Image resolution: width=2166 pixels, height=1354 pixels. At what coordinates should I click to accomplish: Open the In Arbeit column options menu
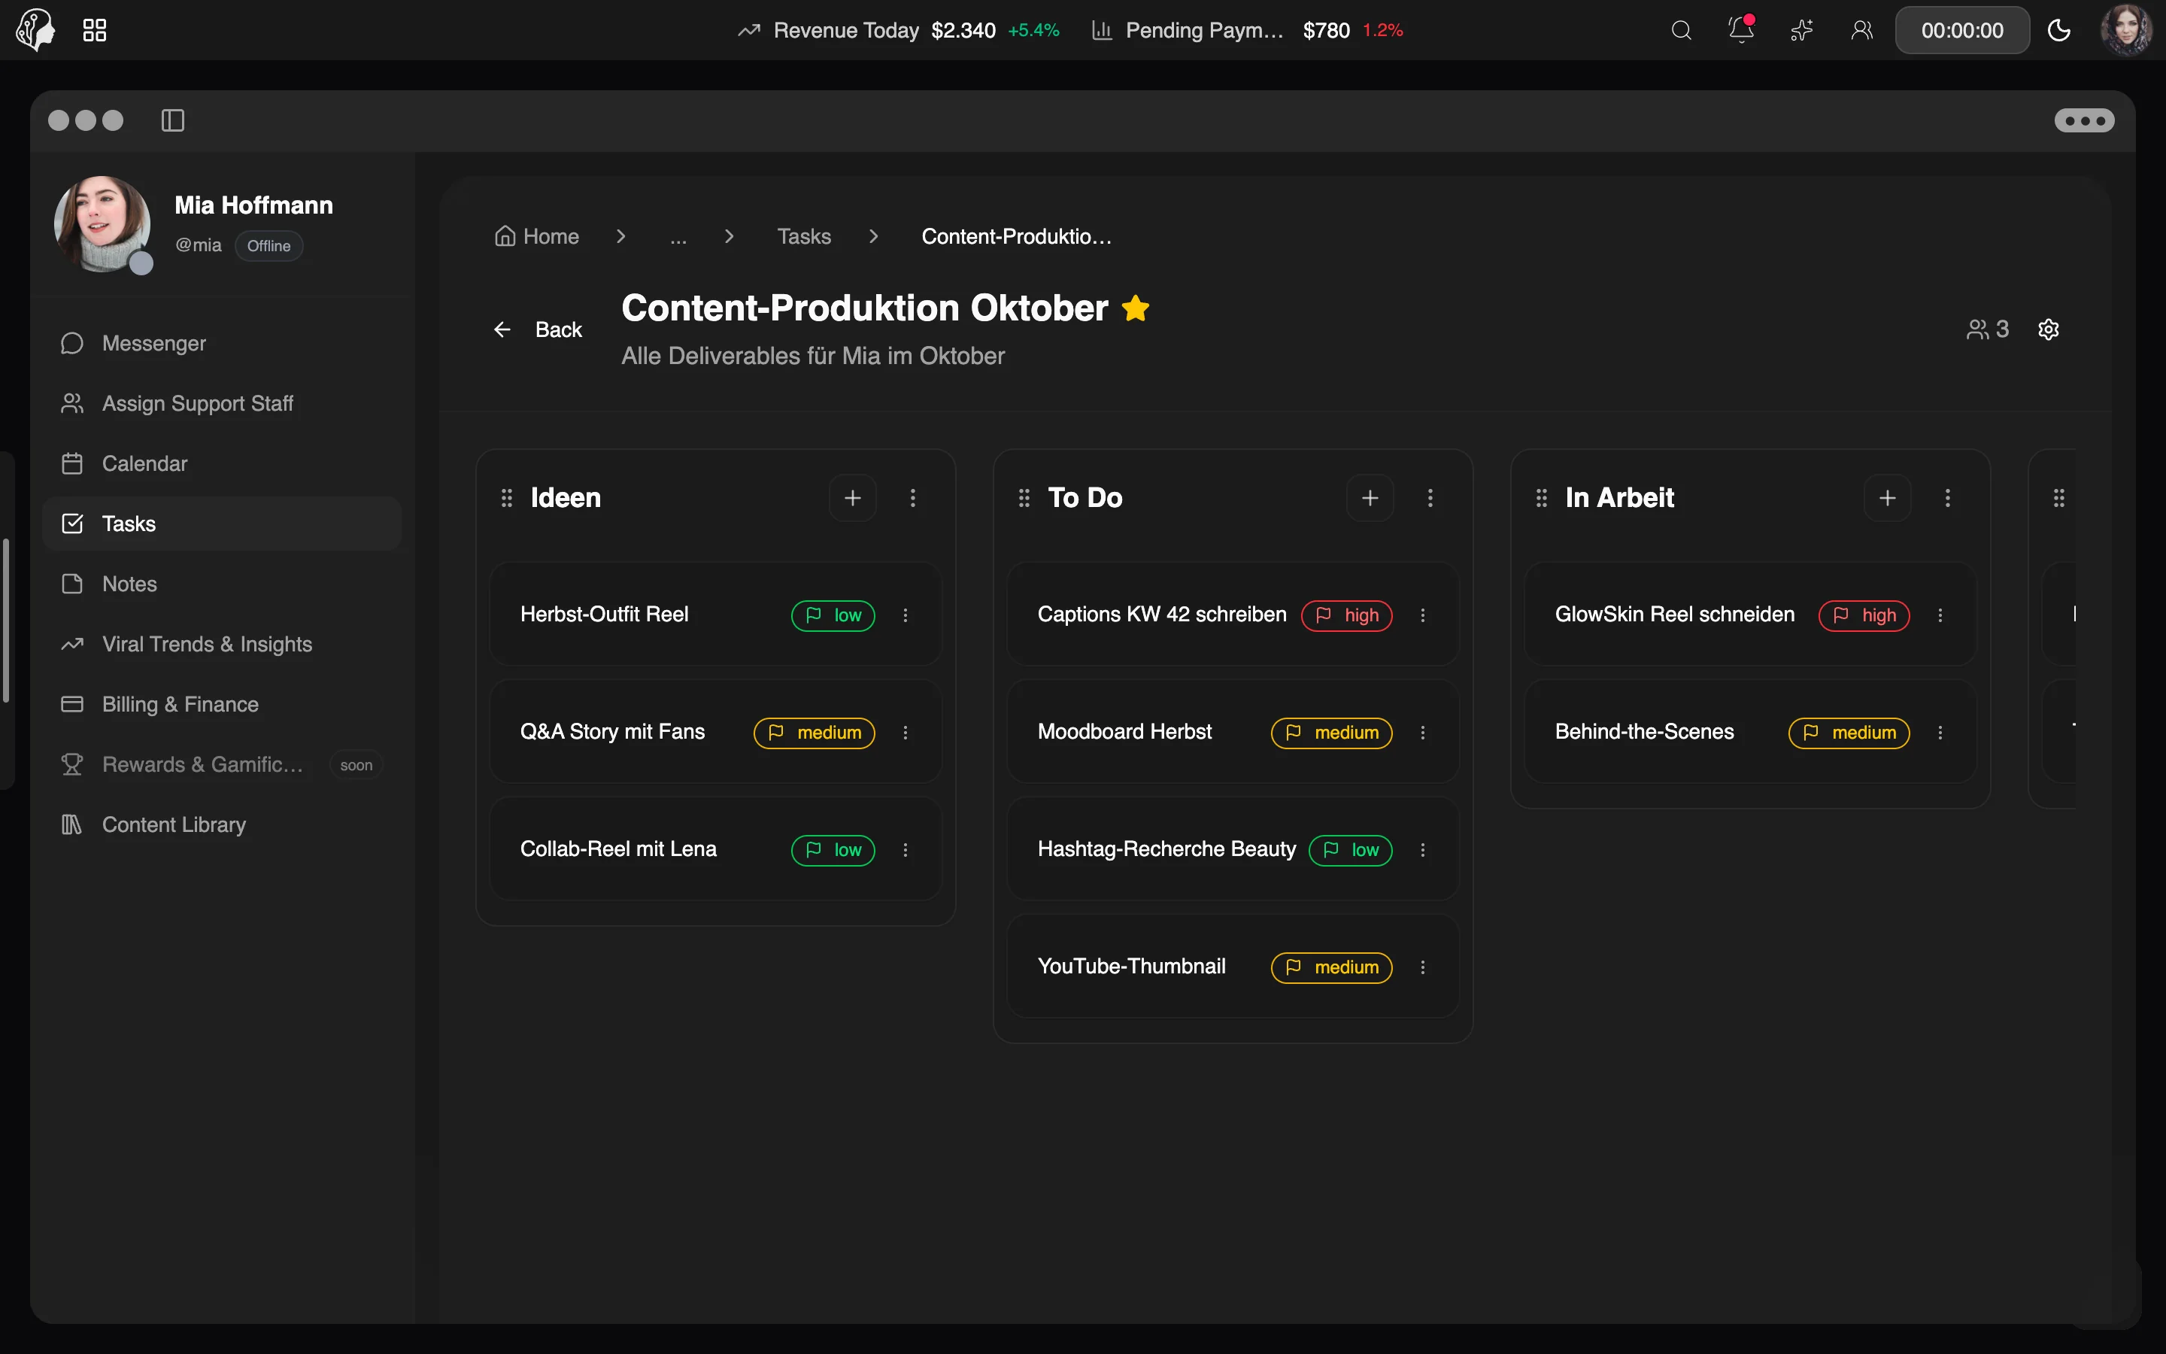click(x=1948, y=498)
